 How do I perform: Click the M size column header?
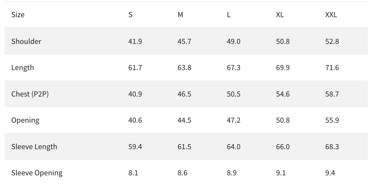click(x=181, y=15)
